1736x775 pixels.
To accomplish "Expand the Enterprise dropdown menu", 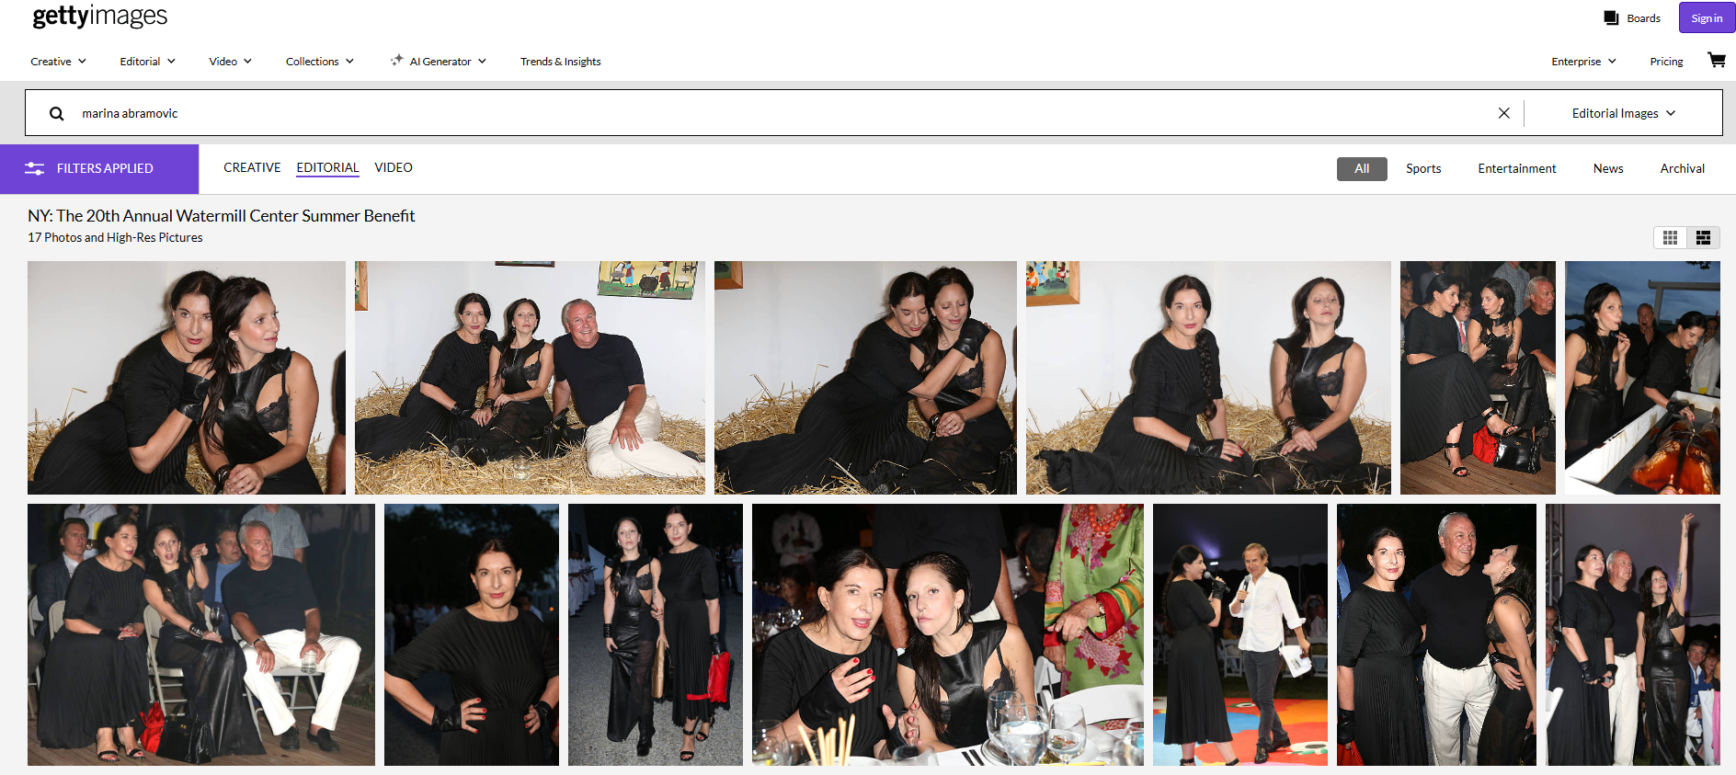I will pos(1582,62).
